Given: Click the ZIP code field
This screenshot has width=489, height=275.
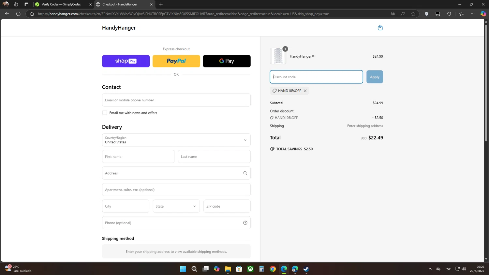Looking at the screenshot, I should pyautogui.click(x=227, y=206).
